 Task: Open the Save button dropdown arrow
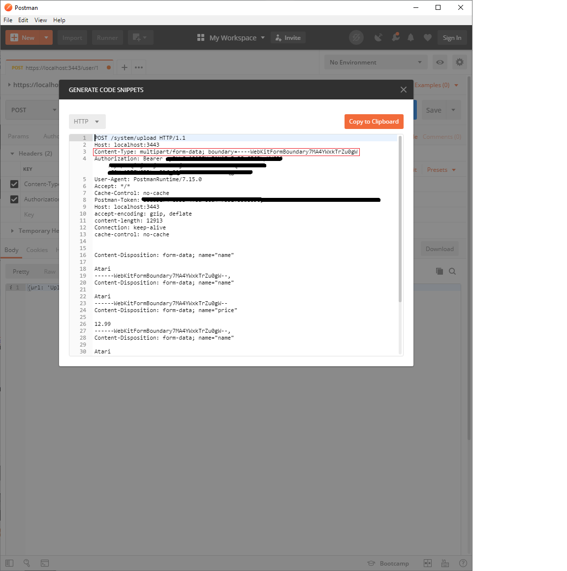coord(454,109)
